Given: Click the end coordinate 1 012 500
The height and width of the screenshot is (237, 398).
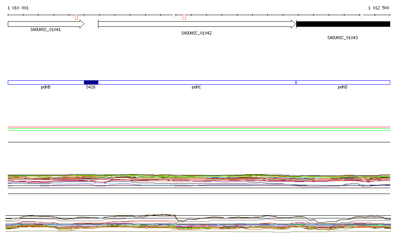Looking at the screenshot, I should coord(378,8).
